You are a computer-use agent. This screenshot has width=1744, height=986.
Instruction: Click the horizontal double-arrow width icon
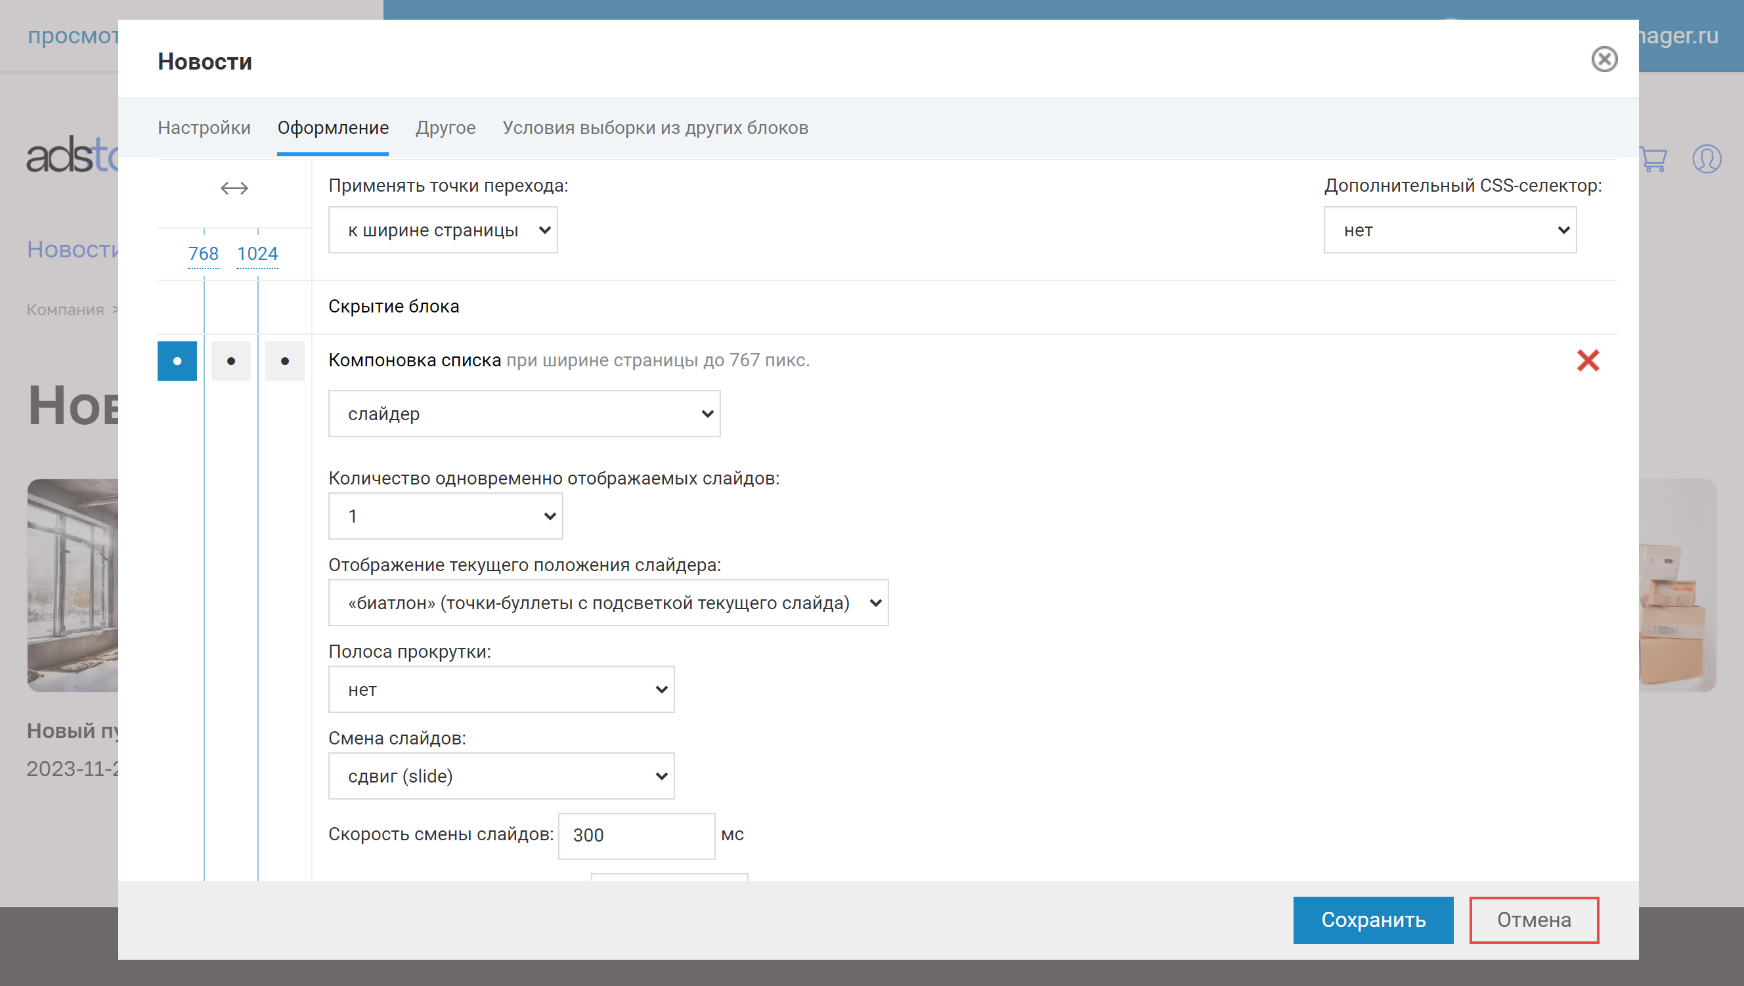(x=234, y=188)
